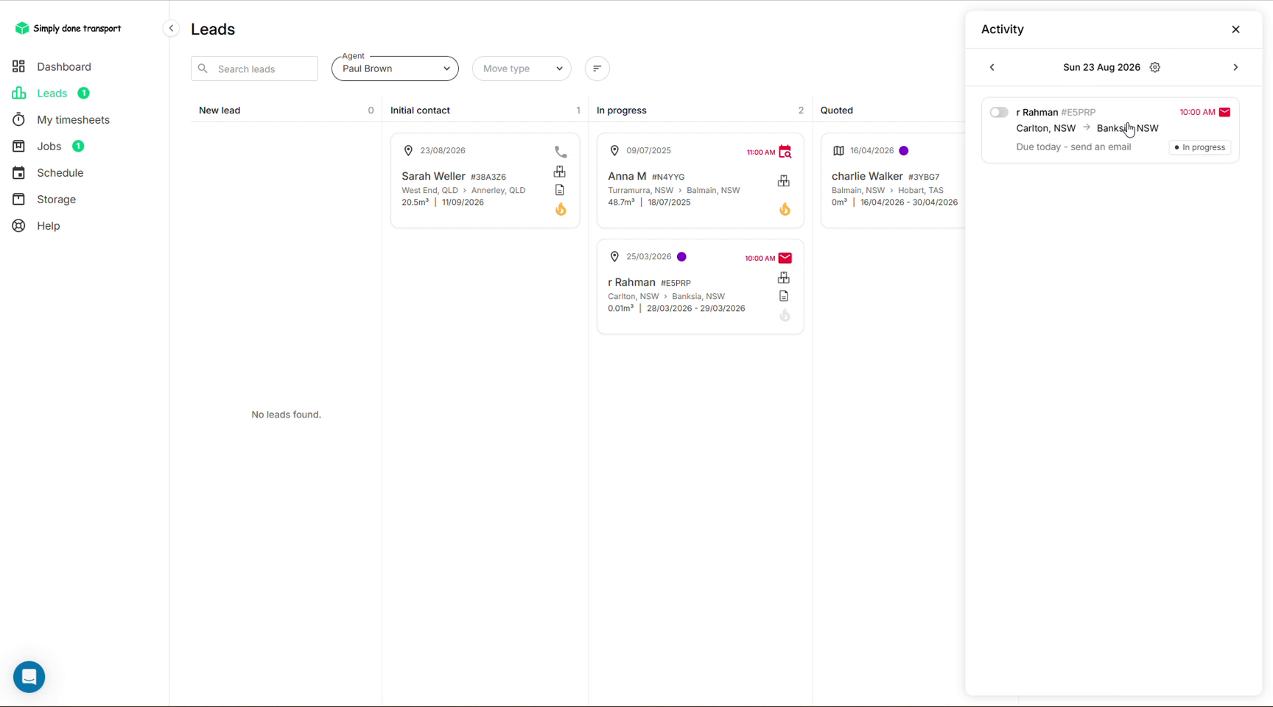Click the red email icon on r Rahman lead card

pos(785,258)
